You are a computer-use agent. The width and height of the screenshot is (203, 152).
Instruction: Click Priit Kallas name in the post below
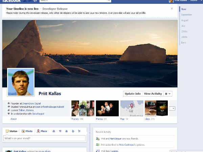tap(20, 151)
